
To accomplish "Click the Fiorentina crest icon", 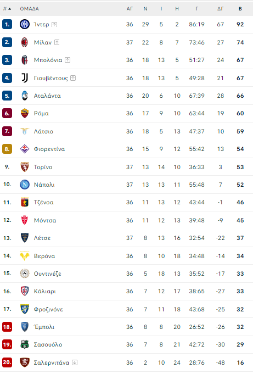I will [x=25, y=149].
